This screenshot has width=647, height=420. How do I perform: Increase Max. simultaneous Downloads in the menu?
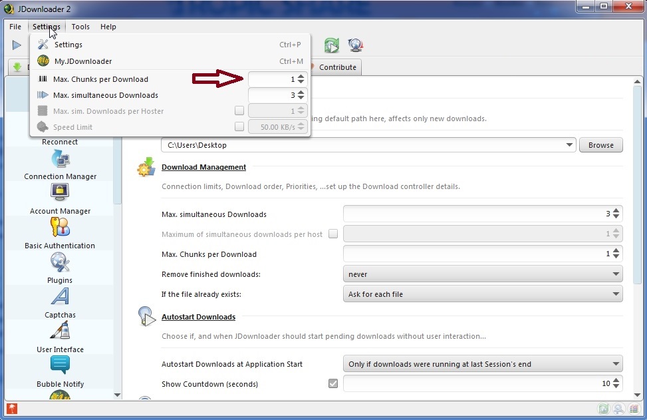click(301, 92)
